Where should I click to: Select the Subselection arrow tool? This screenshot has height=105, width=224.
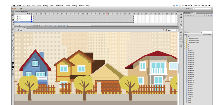[13, 17]
